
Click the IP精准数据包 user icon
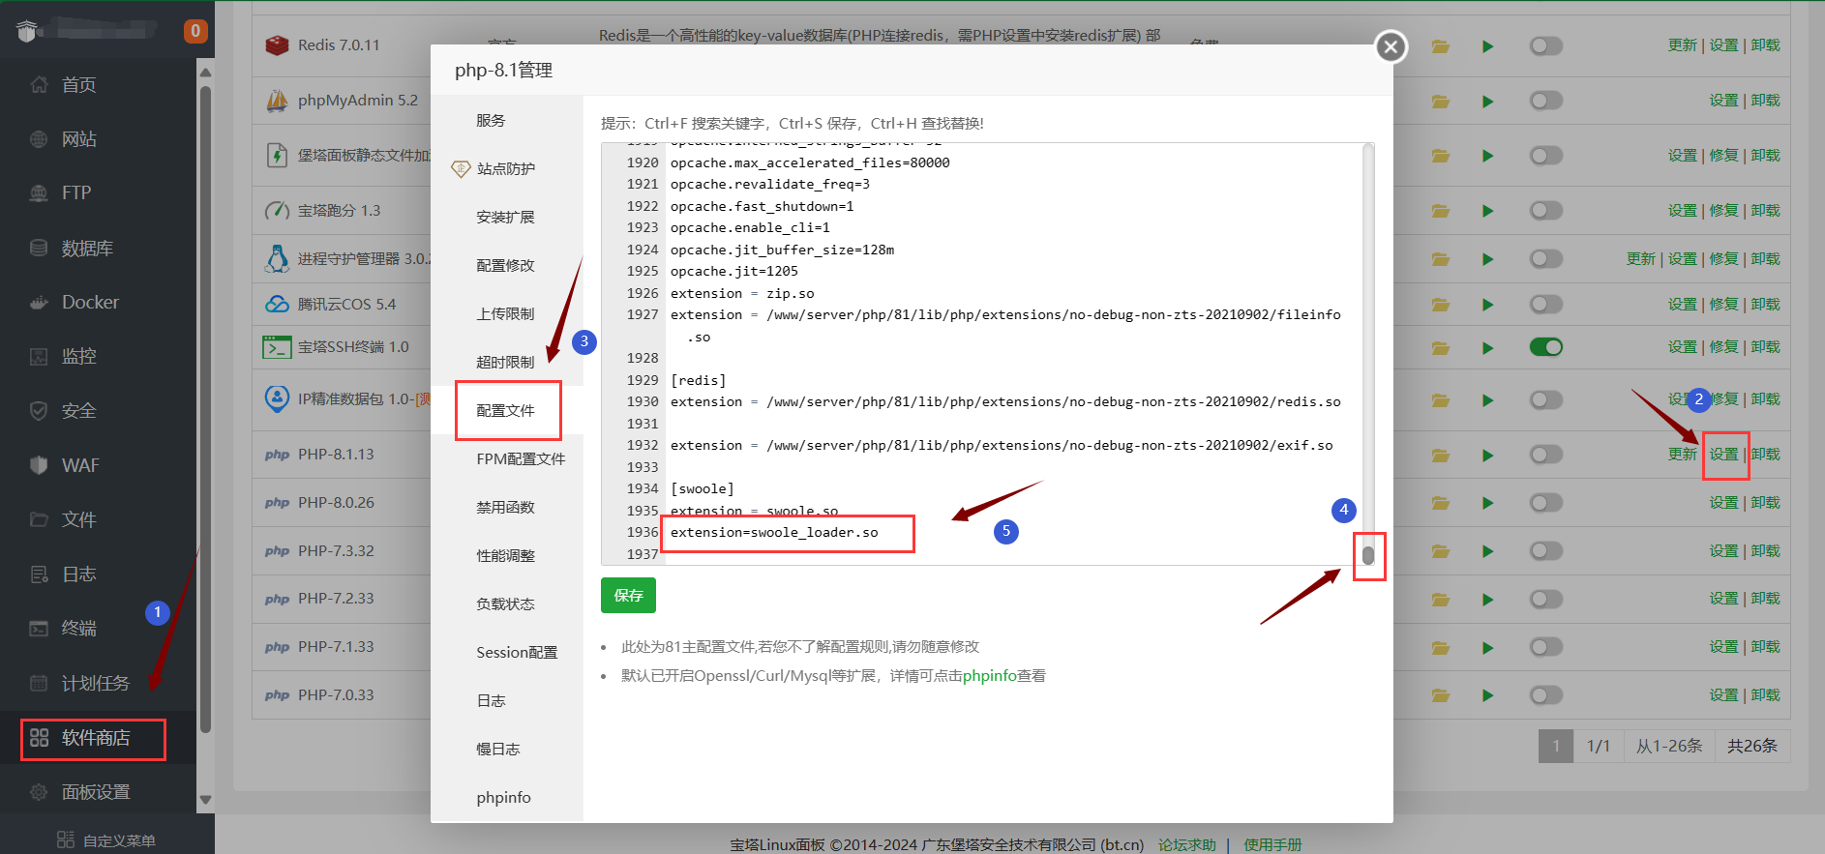[x=278, y=398]
